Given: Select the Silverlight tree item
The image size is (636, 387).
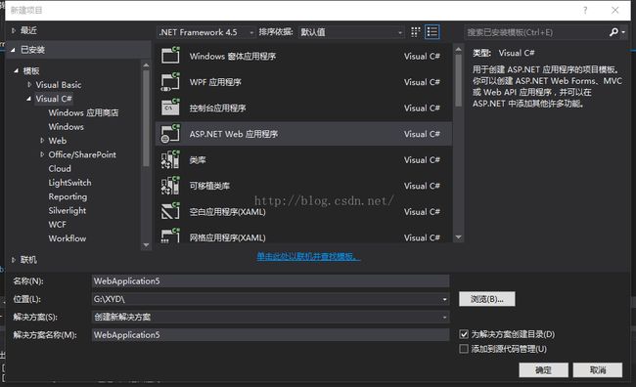Looking at the screenshot, I should [x=68, y=211].
